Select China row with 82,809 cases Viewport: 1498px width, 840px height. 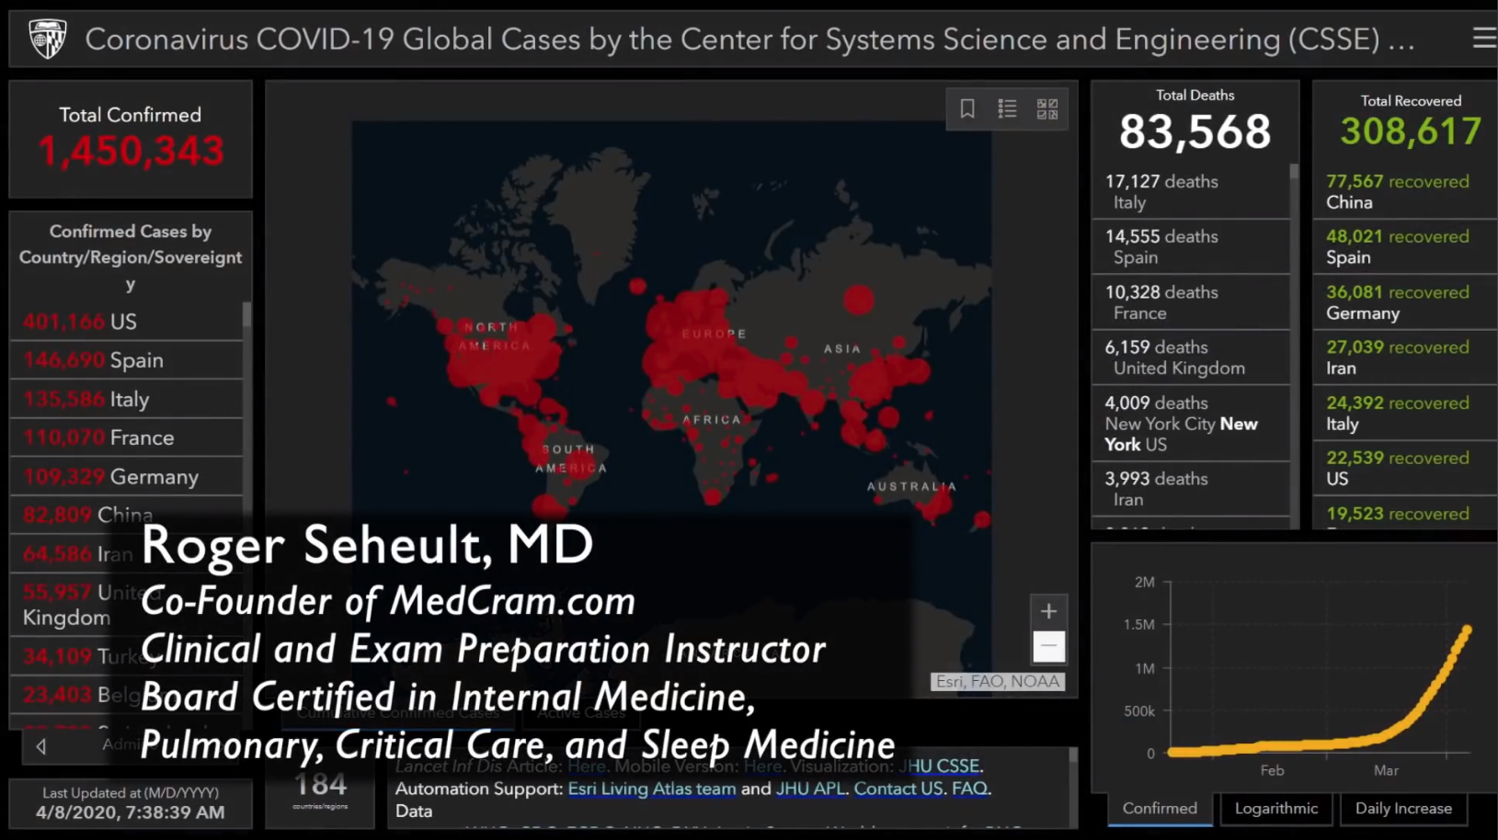[x=127, y=515]
